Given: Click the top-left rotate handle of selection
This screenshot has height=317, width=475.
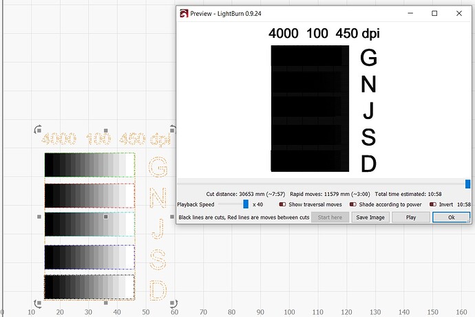Looking at the screenshot, I should (x=38, y=129).
